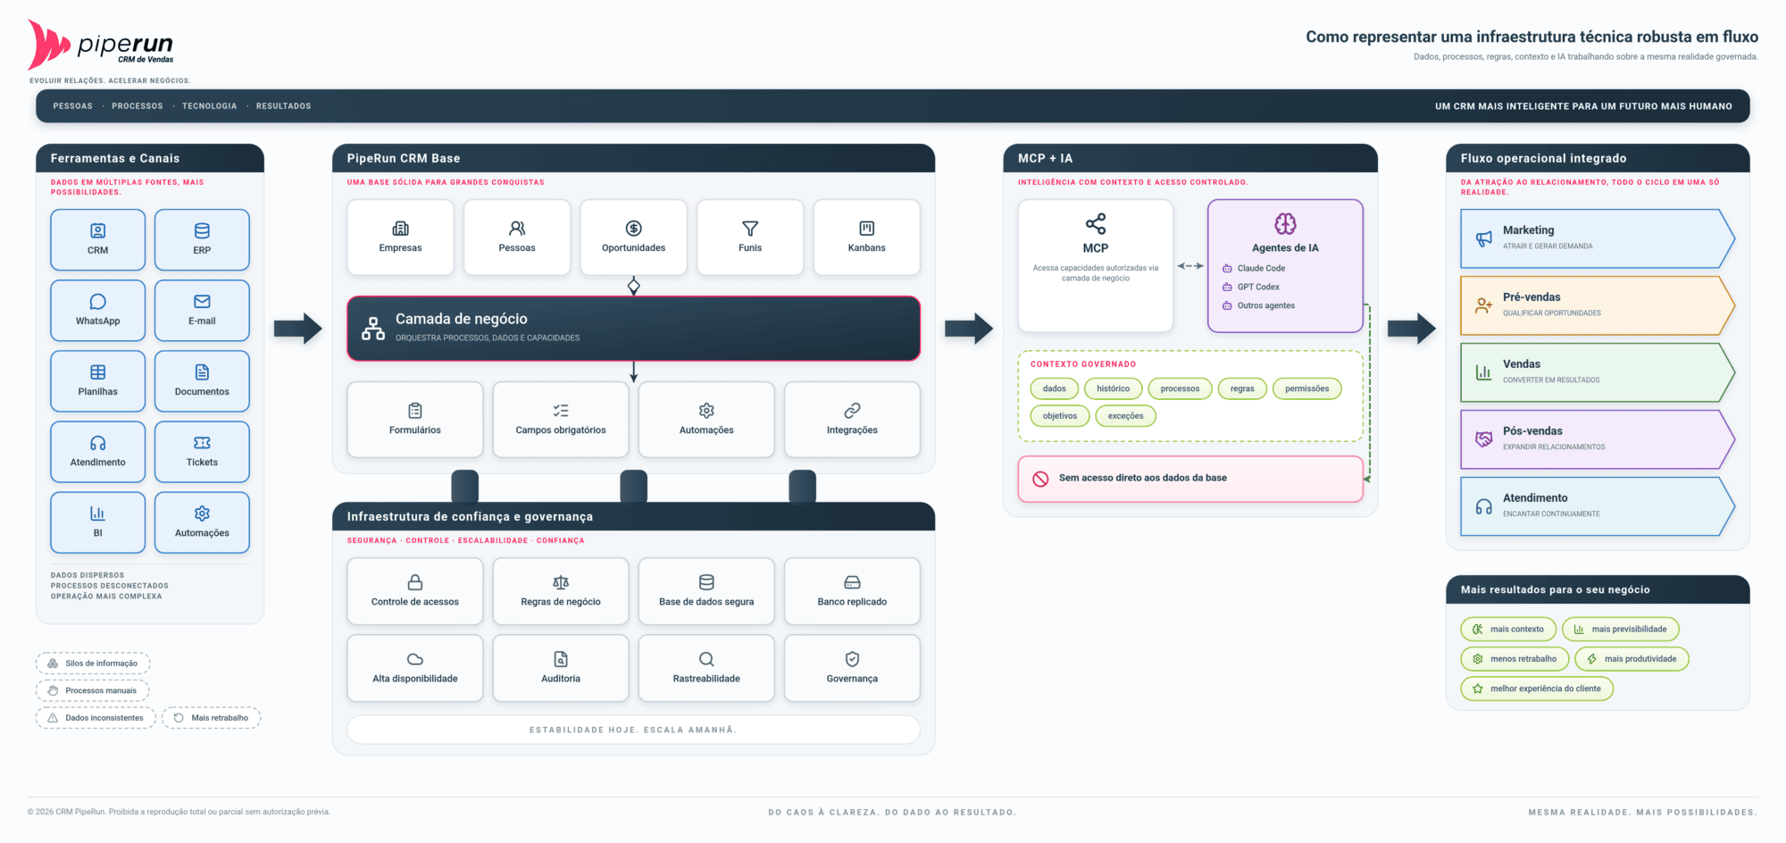Select the 'Processos manuais' tag
Screen dimensions: 1786x843
(92, 690)
